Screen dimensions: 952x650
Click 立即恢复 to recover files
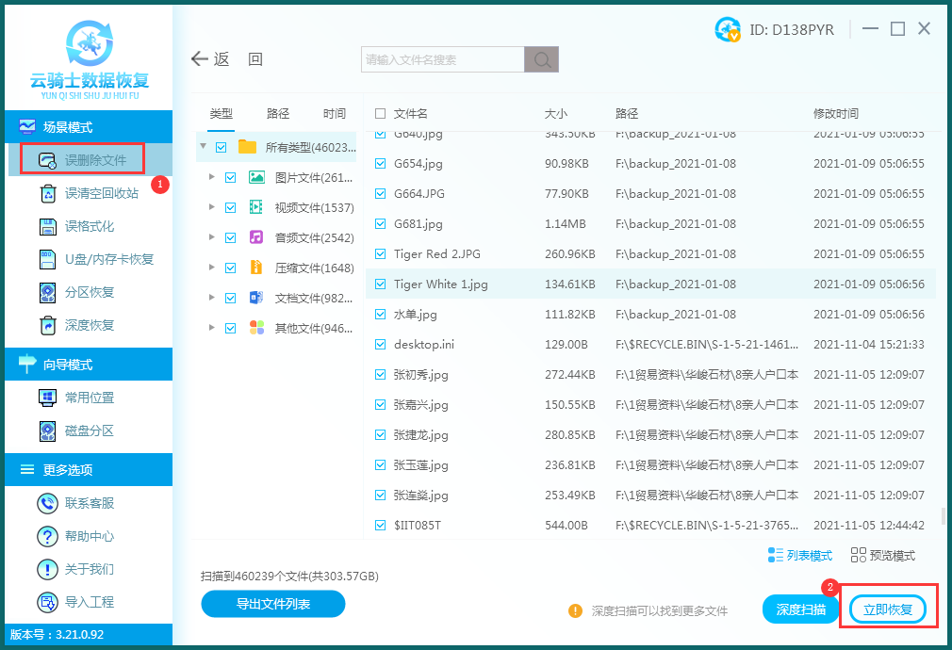pos(888,609)
